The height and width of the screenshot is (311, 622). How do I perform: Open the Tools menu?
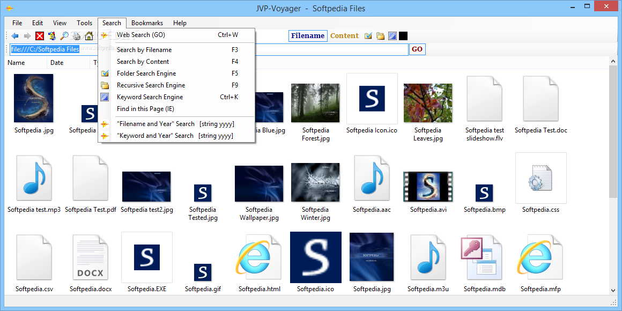[84, 23]
